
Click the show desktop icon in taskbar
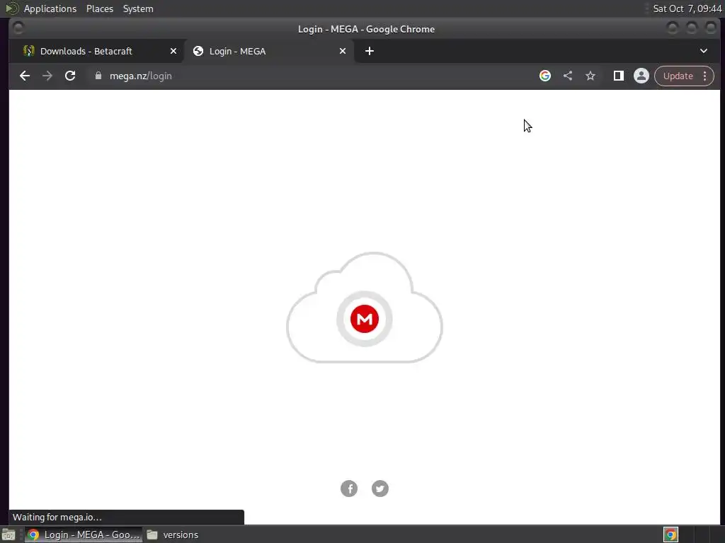pos(8,535)
